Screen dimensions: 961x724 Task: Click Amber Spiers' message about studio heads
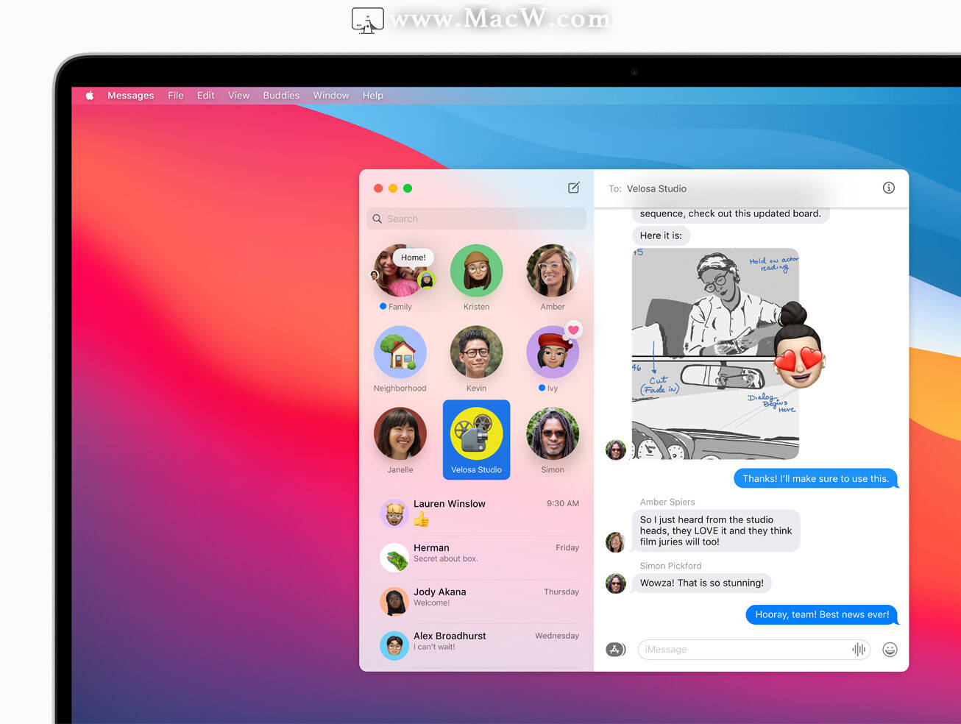(716, 530)
